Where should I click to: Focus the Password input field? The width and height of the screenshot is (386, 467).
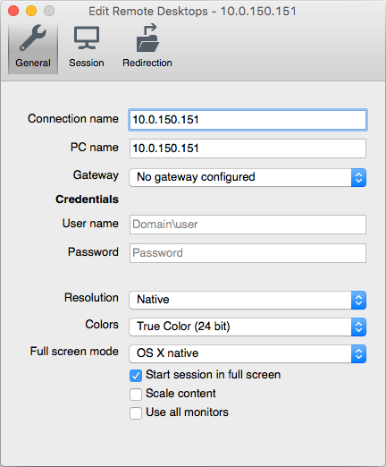pyautogui.click(x=248, y=253)
